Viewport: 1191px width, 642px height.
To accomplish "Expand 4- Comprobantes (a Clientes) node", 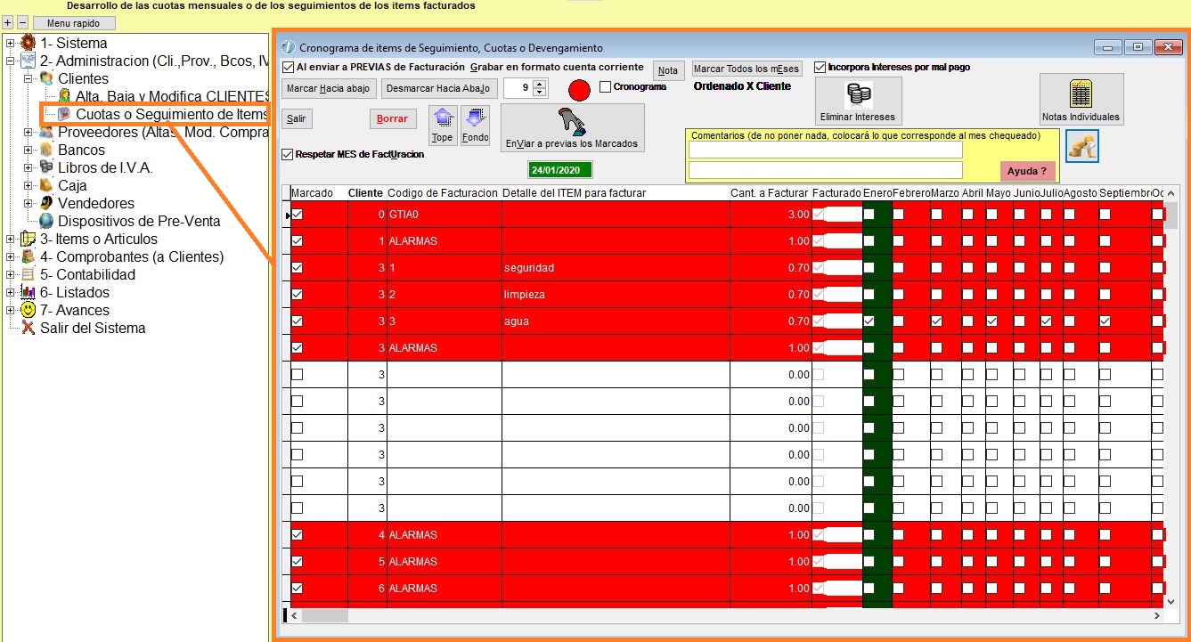I will (10, 256).
